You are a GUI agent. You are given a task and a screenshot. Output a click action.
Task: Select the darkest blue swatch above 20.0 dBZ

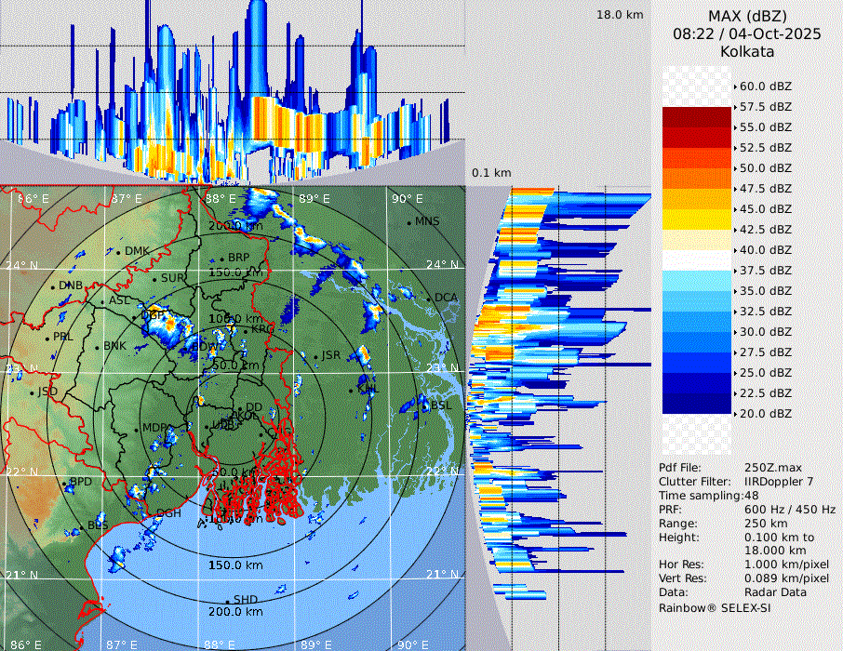(696, 404)
